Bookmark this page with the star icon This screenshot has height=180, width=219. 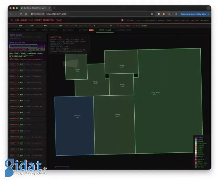point(152,14)
